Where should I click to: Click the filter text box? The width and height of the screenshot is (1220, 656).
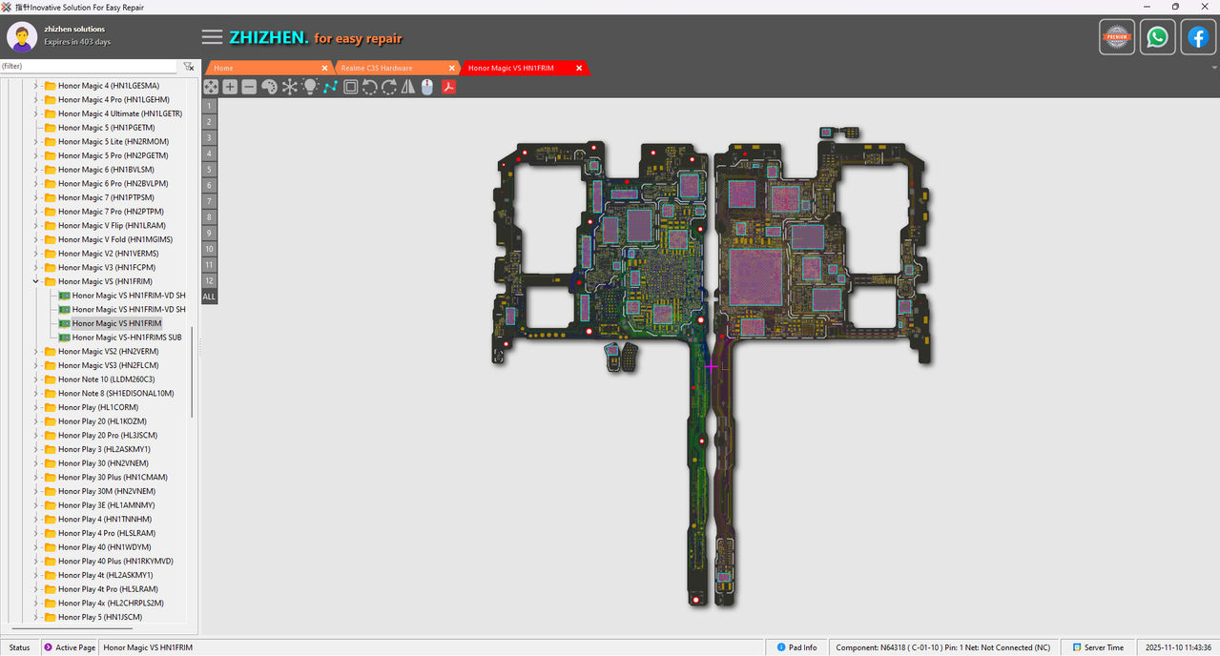(88, 67)
